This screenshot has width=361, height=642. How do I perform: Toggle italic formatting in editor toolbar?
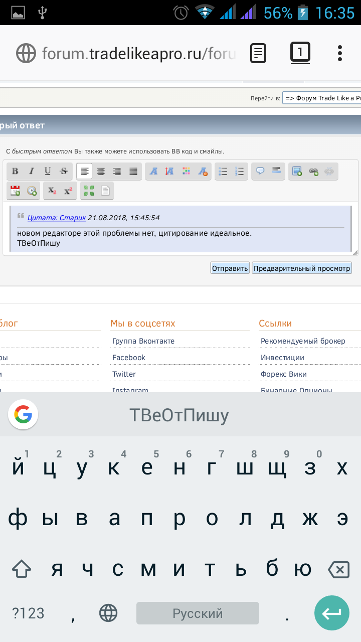32,172
